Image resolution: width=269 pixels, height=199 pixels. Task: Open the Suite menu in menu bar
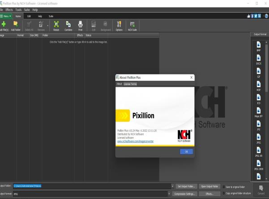pyautogui.click(x=27, y=10)
